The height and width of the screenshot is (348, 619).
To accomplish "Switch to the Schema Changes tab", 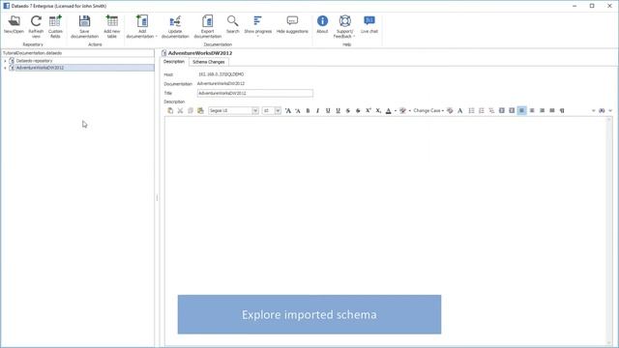I will click(209, 62).
